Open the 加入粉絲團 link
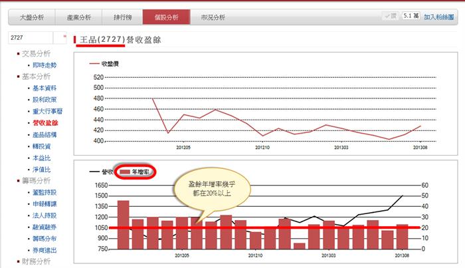The height and width of the screenshot is (268, 465). click(x=439, y=17)
